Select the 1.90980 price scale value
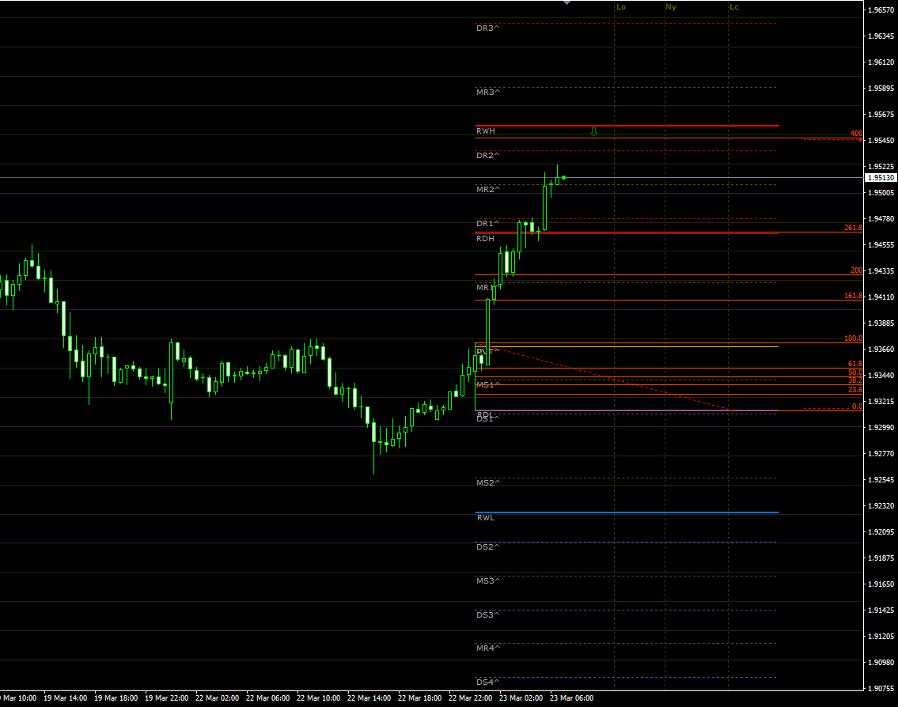898x707 pixels. click(881, 663)
